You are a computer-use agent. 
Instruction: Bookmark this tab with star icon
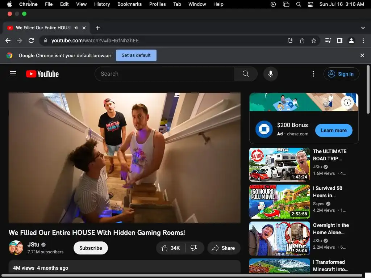(x=314, y=41)
